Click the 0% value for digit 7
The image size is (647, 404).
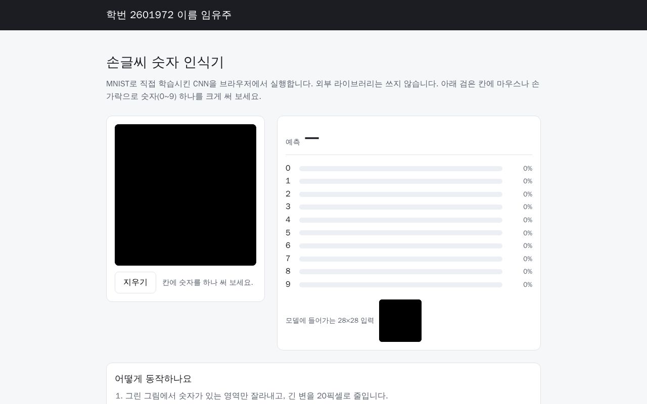click(528, 259)
